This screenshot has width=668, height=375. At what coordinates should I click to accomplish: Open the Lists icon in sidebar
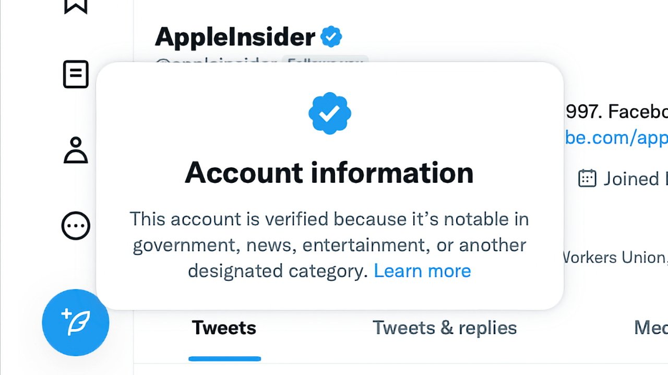76,74
